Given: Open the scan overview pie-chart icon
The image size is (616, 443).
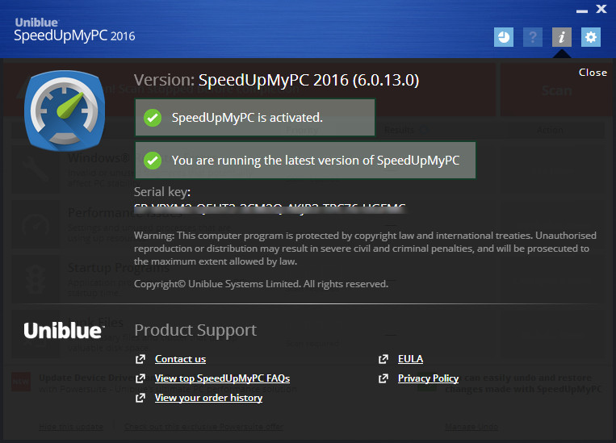Looking at the screenshot, I should click(x=504, y=37).
